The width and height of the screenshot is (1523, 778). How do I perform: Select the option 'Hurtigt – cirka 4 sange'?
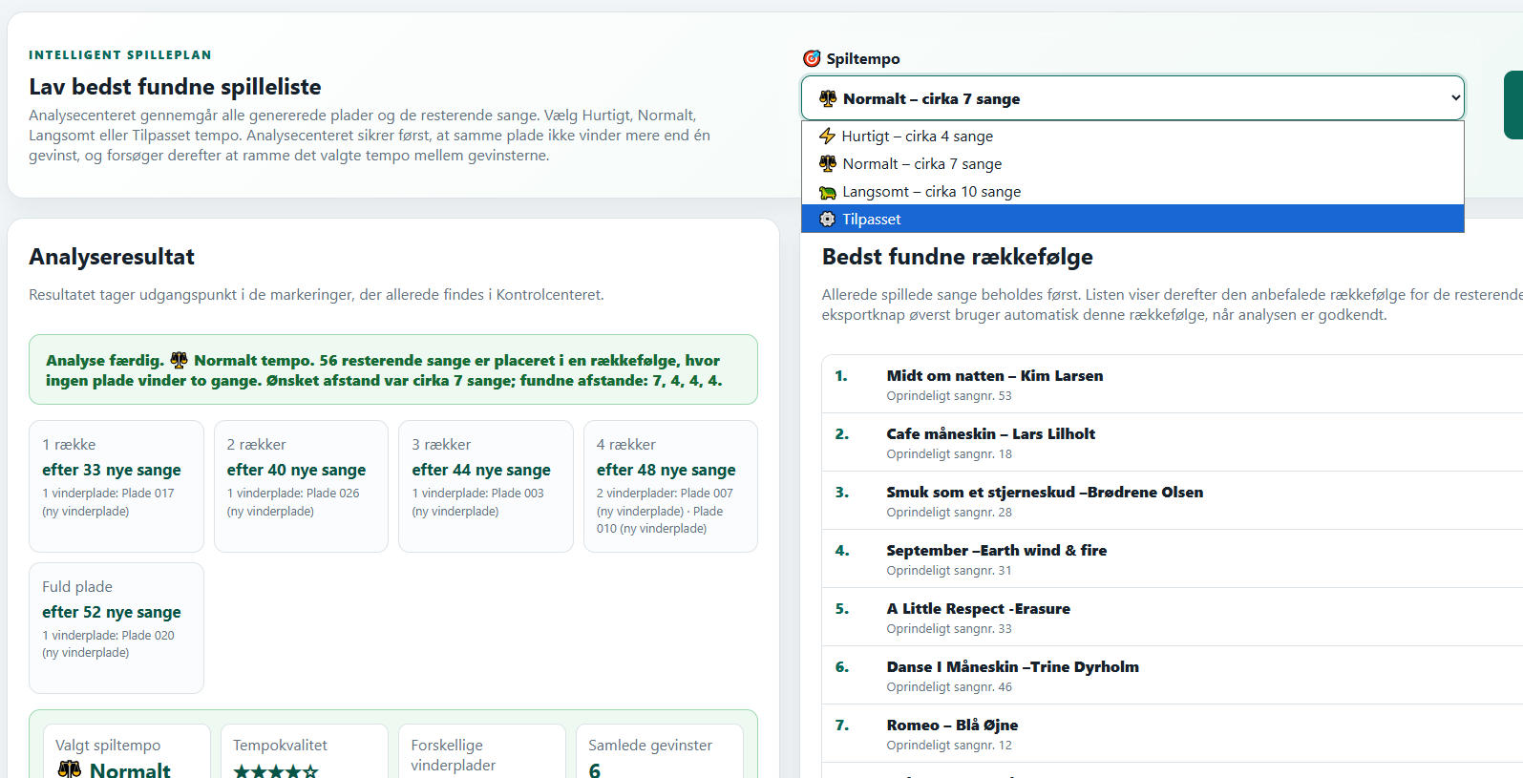click(1132, 137)
